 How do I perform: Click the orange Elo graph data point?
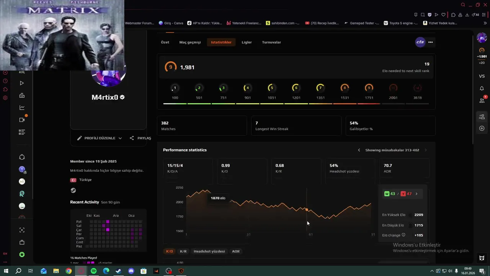(x=307, y=210)
